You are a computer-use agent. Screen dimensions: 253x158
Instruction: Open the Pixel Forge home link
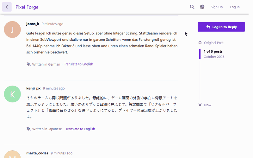[x=27, y=7]
